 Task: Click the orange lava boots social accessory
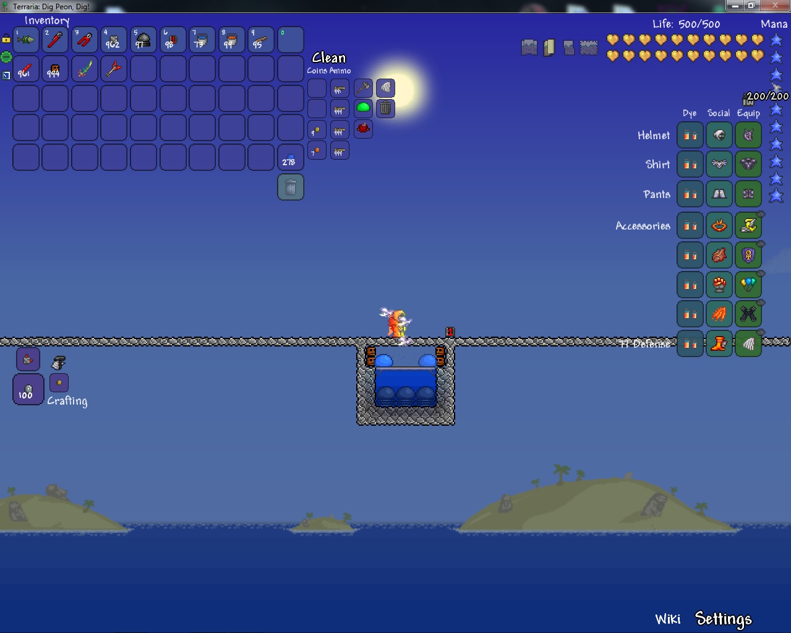click(719, 344)
